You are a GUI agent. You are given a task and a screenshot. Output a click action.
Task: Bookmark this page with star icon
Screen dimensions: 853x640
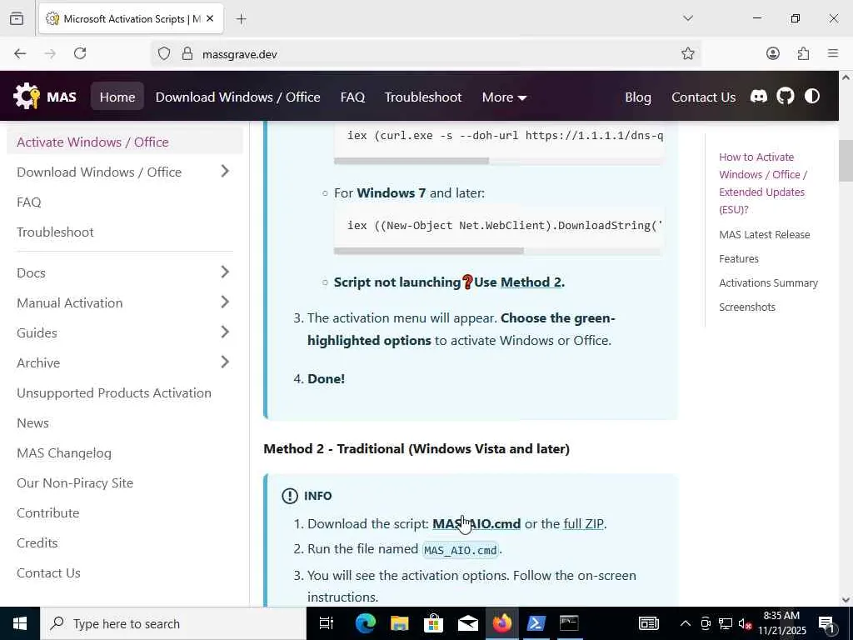point(687,53)
